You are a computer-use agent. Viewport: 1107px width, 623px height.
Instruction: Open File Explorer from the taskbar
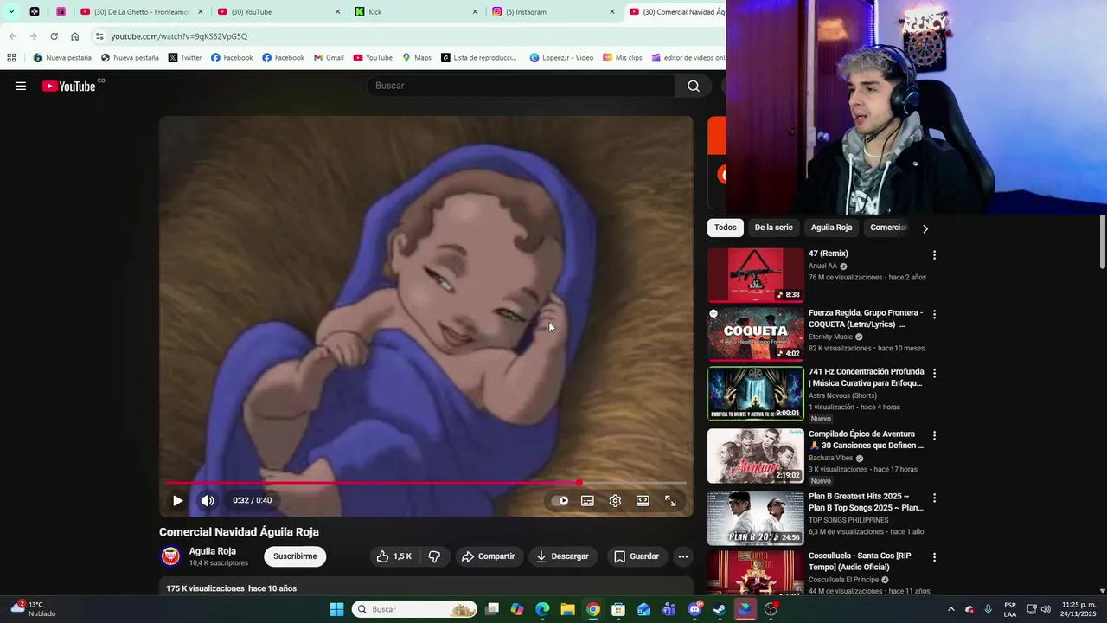click(567, 609)
